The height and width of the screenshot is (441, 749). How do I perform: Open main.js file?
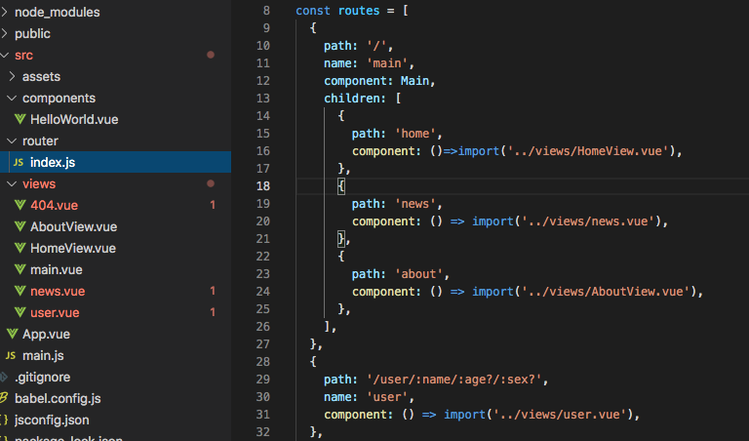43,355
